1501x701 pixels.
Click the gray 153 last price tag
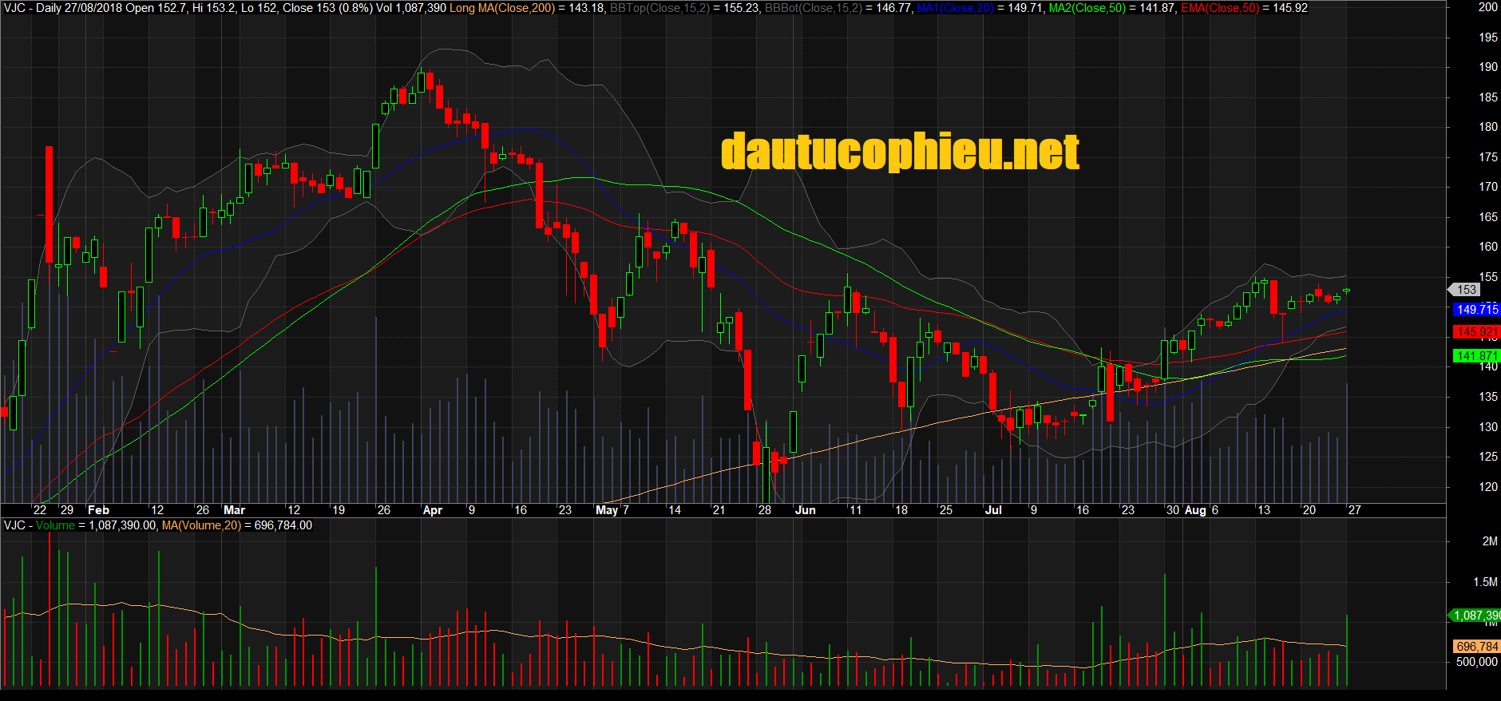tap(1466, 290)
